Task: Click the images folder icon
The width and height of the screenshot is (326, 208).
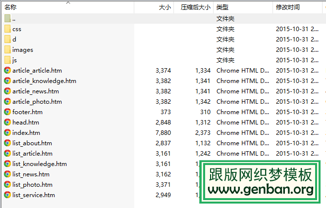Action: [x=7, y=49]
